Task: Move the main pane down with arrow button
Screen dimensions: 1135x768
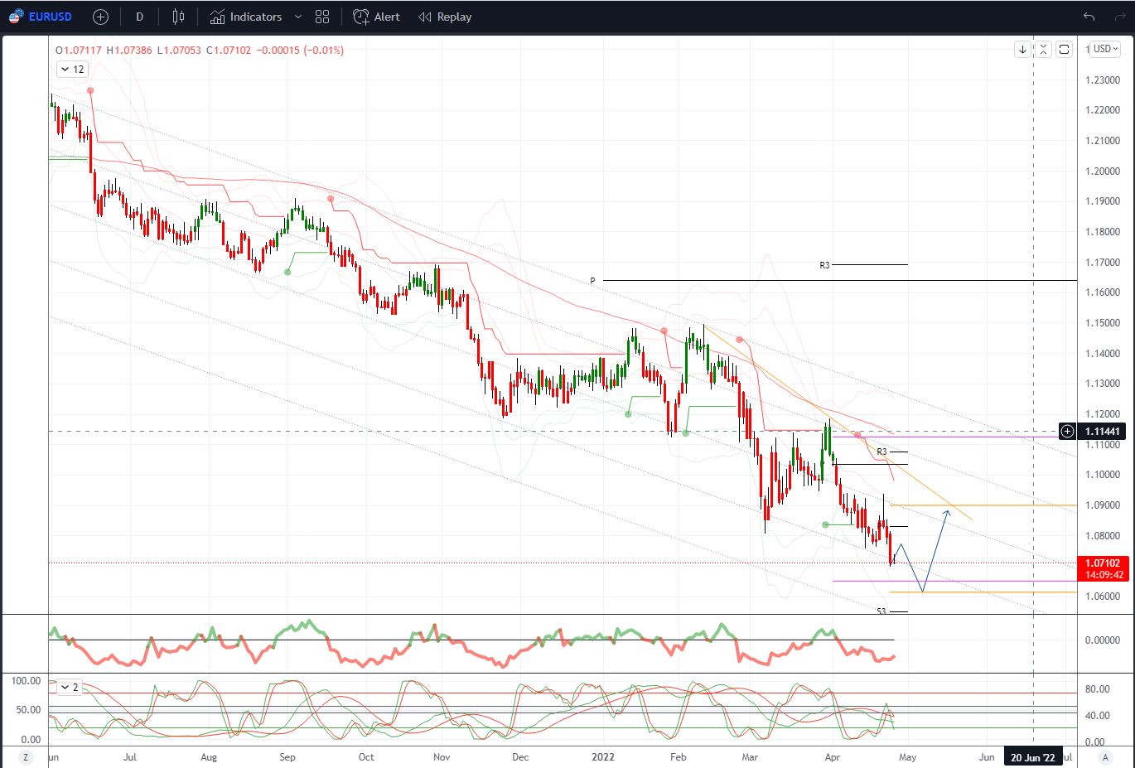Action: [1023, 50]
